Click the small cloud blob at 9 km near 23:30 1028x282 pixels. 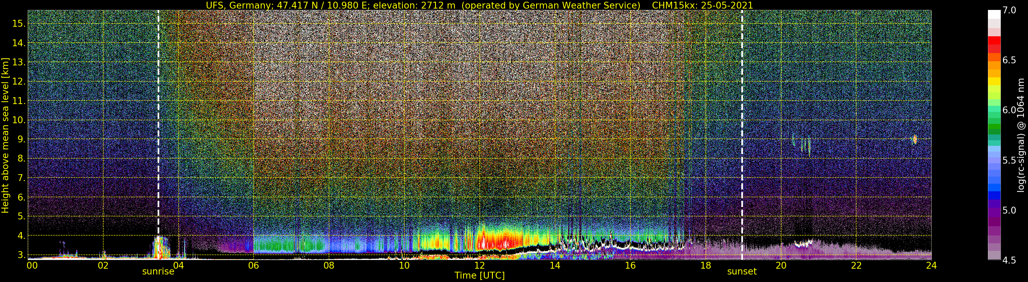click(914, 139)
